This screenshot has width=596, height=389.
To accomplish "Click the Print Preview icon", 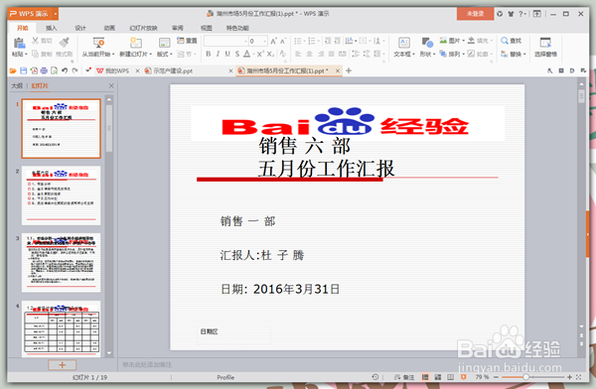I will coord(55,70).
